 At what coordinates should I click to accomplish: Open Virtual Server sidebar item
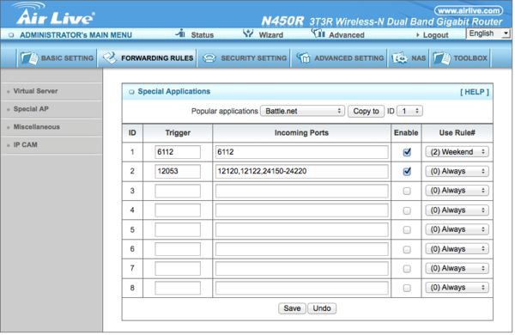[35, 91]
